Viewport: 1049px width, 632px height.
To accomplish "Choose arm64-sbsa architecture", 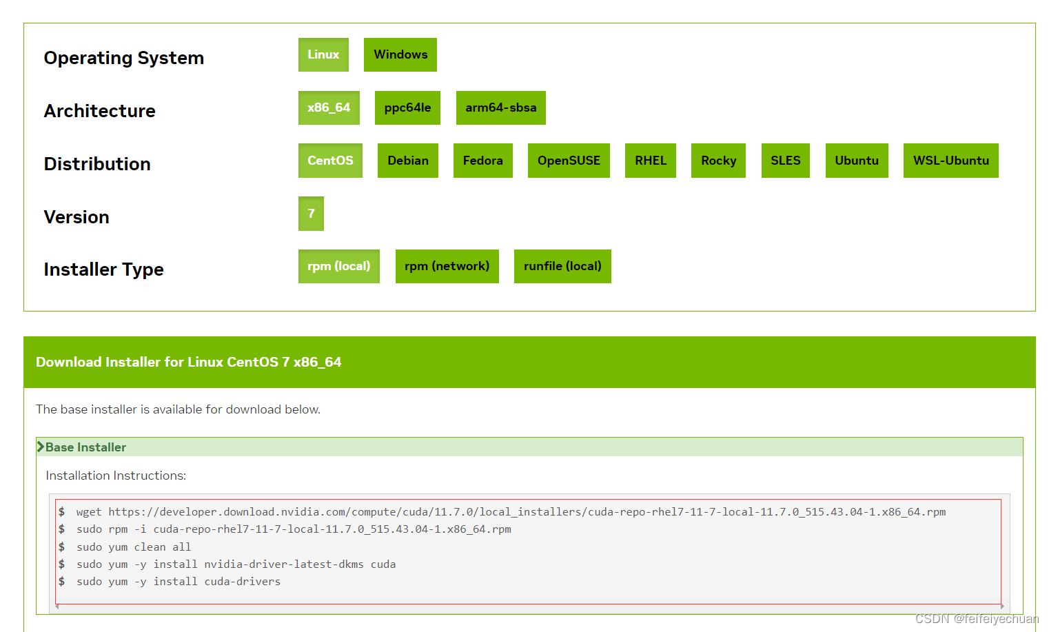I will [x=501, y=108].
